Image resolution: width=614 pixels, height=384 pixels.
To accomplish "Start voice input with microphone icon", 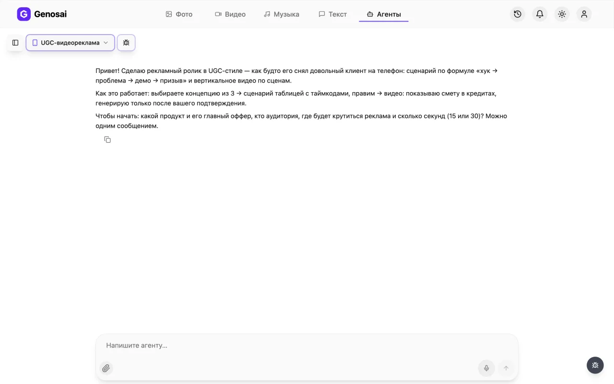I will point(486,368).
